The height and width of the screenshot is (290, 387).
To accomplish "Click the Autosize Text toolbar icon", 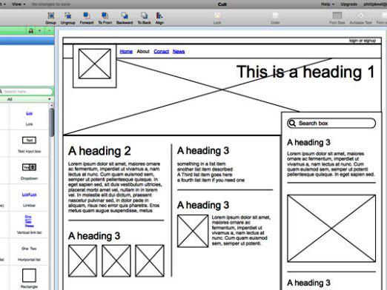I will [360, 18].
